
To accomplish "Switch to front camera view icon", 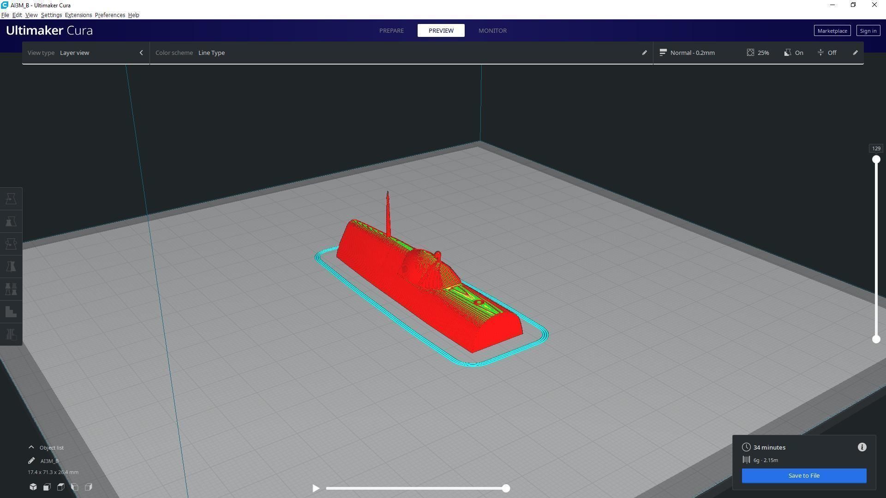I will (x=47, y=487).
